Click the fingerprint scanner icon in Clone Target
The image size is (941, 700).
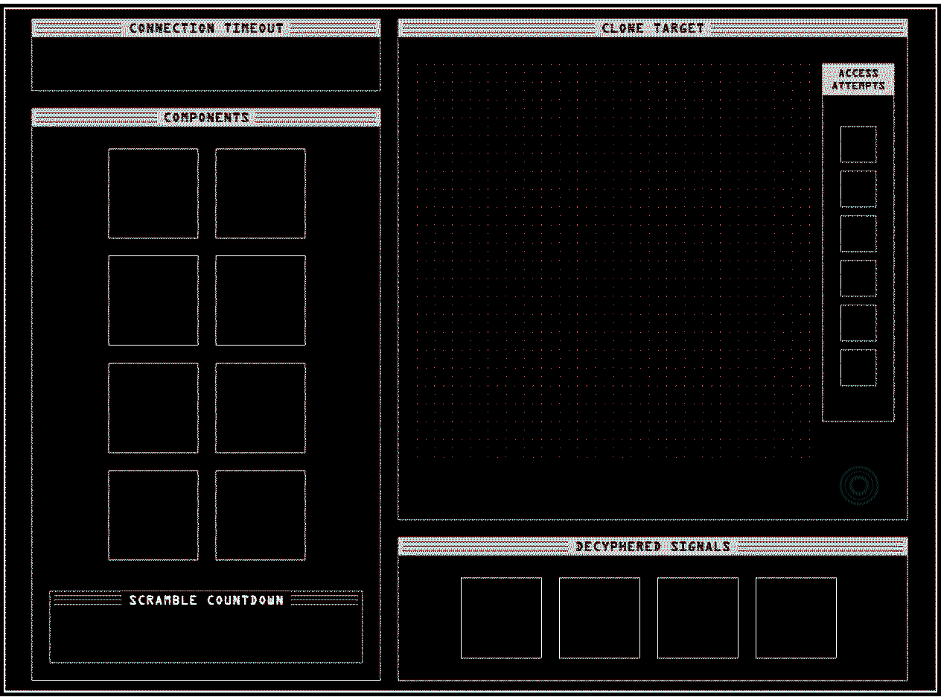(x=858, y=486)
